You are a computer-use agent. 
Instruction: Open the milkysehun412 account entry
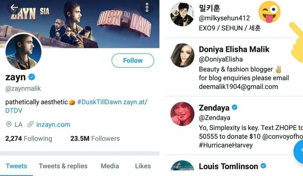click(x=225, y=18)
